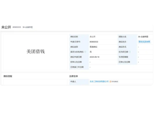The width and height of the screenshot is (156, 117).
Task: Click the 申请/注册号 field label
Action: coord(75,42)
